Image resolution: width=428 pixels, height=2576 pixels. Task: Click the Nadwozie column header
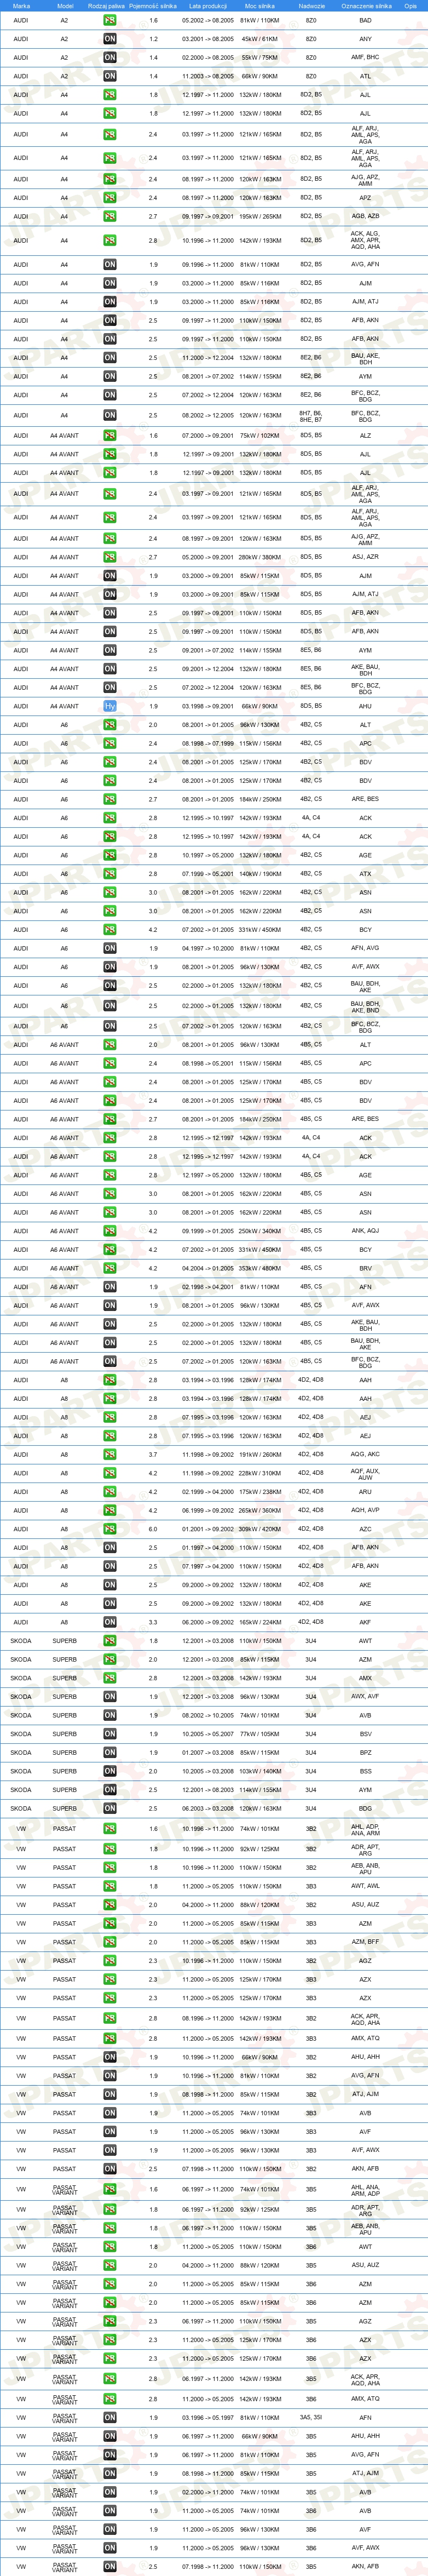[x=312, y=6]
